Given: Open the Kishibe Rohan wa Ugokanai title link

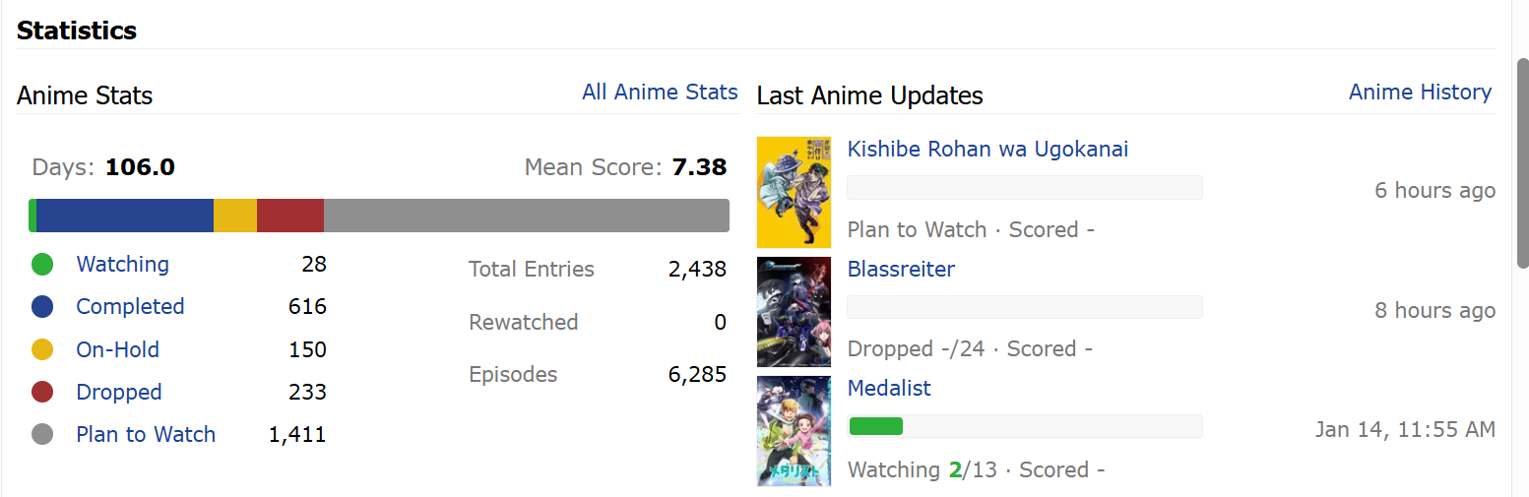Looking at the screenshot, I should click(987, 150).
